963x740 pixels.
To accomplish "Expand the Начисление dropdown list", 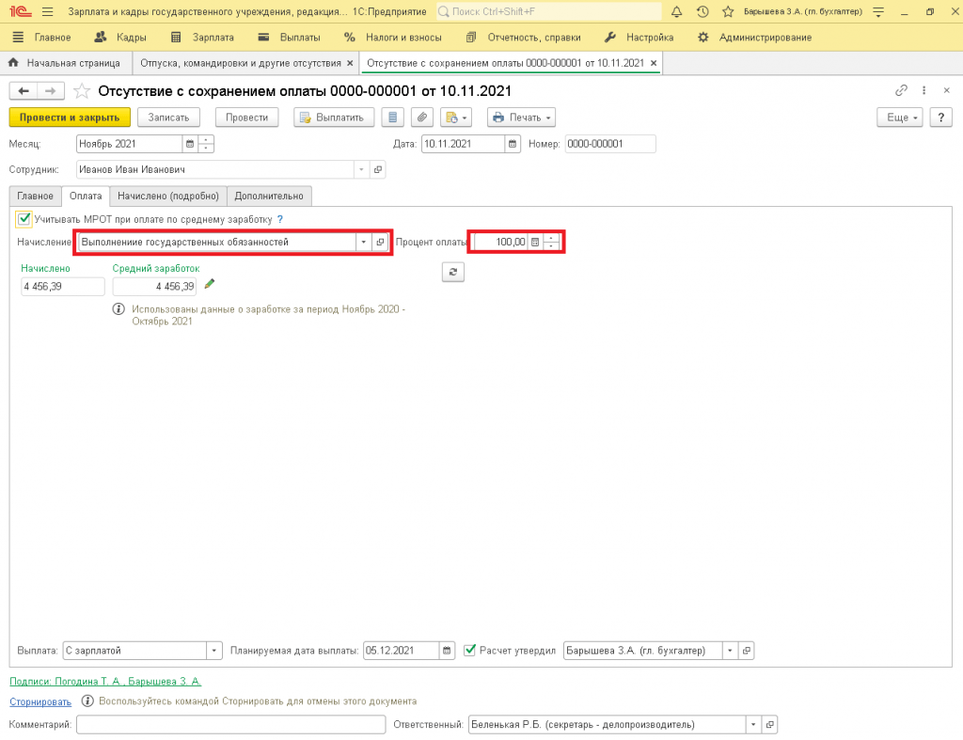I will click(x=363, y=242).
